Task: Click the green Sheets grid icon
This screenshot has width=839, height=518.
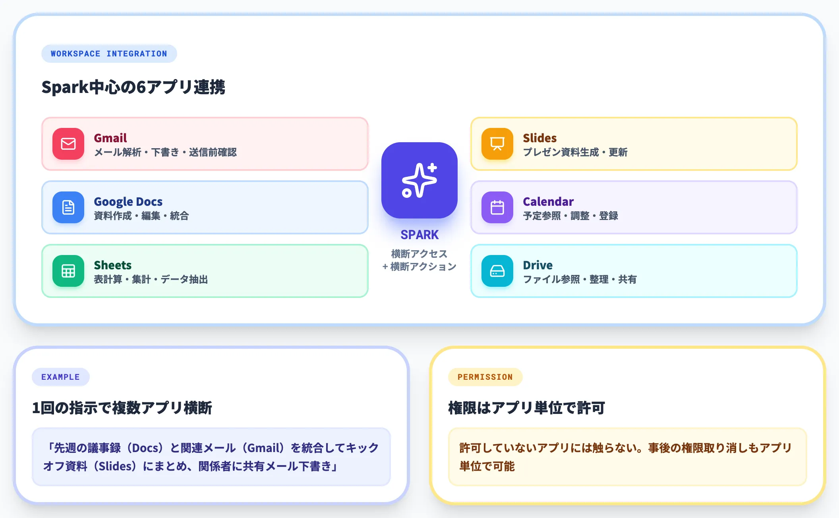Action: pyautogui.click(x=68, y=271)
